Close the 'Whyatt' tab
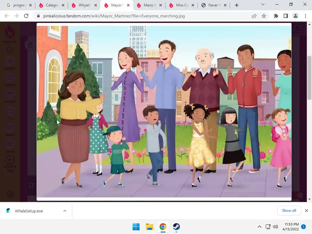 point(96,5)
